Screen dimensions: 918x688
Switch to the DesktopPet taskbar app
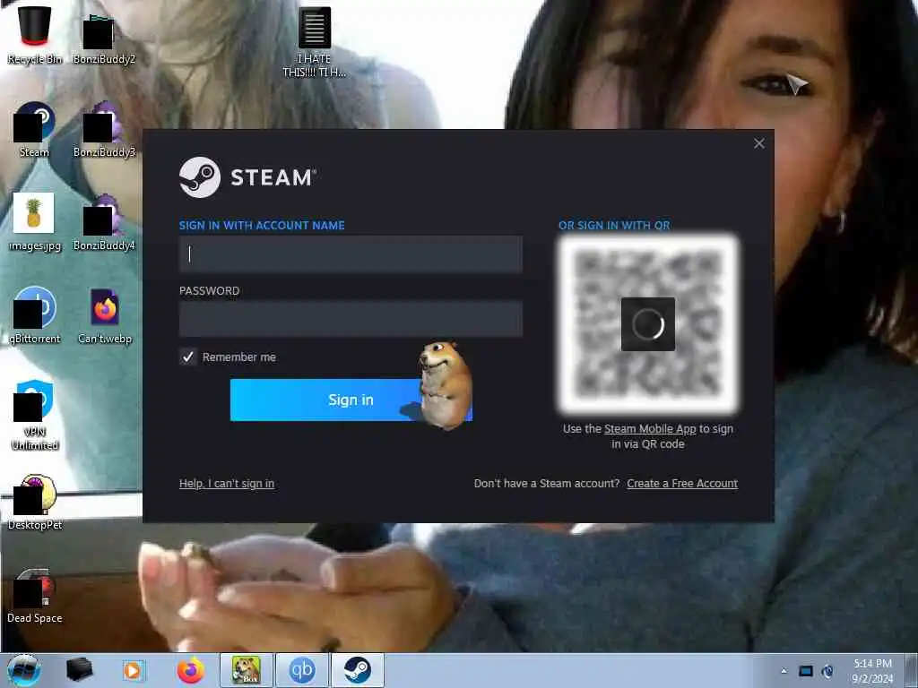[246, 670]
